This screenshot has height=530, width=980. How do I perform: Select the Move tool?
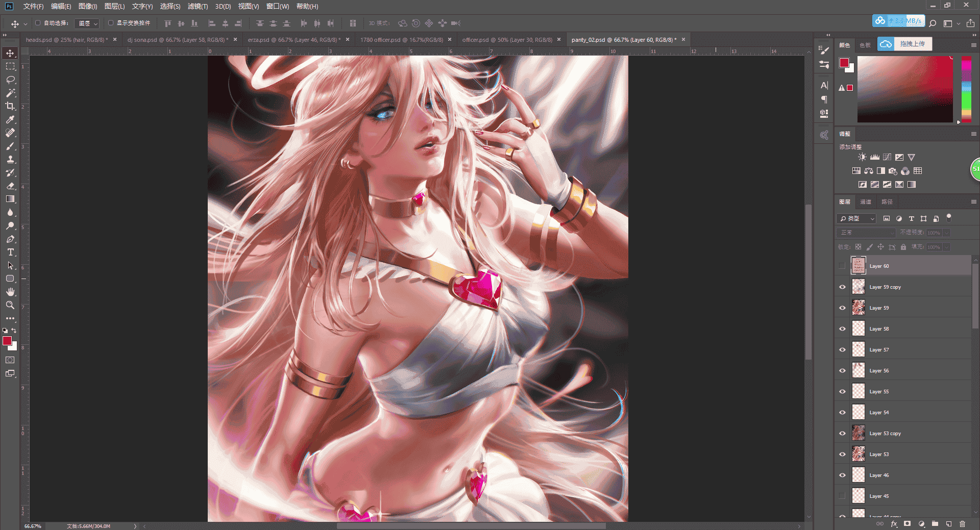[x=10, y=53]
